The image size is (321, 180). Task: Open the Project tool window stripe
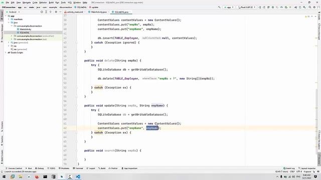(x=2, y=15)
